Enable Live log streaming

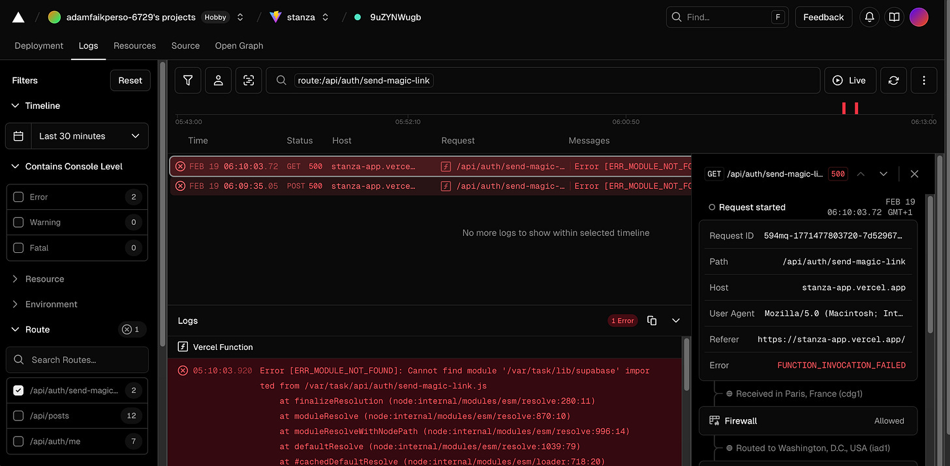(x=850, y=80)
